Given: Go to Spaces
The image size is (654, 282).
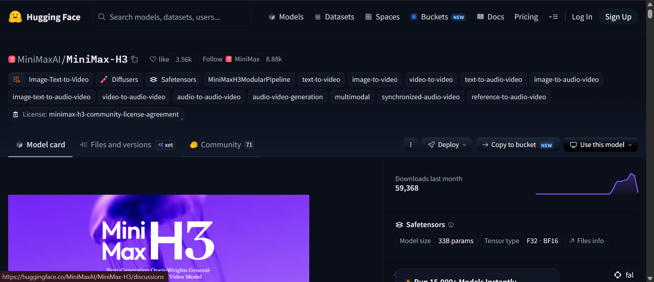Looking at the screenshot, I should [382, 17].
